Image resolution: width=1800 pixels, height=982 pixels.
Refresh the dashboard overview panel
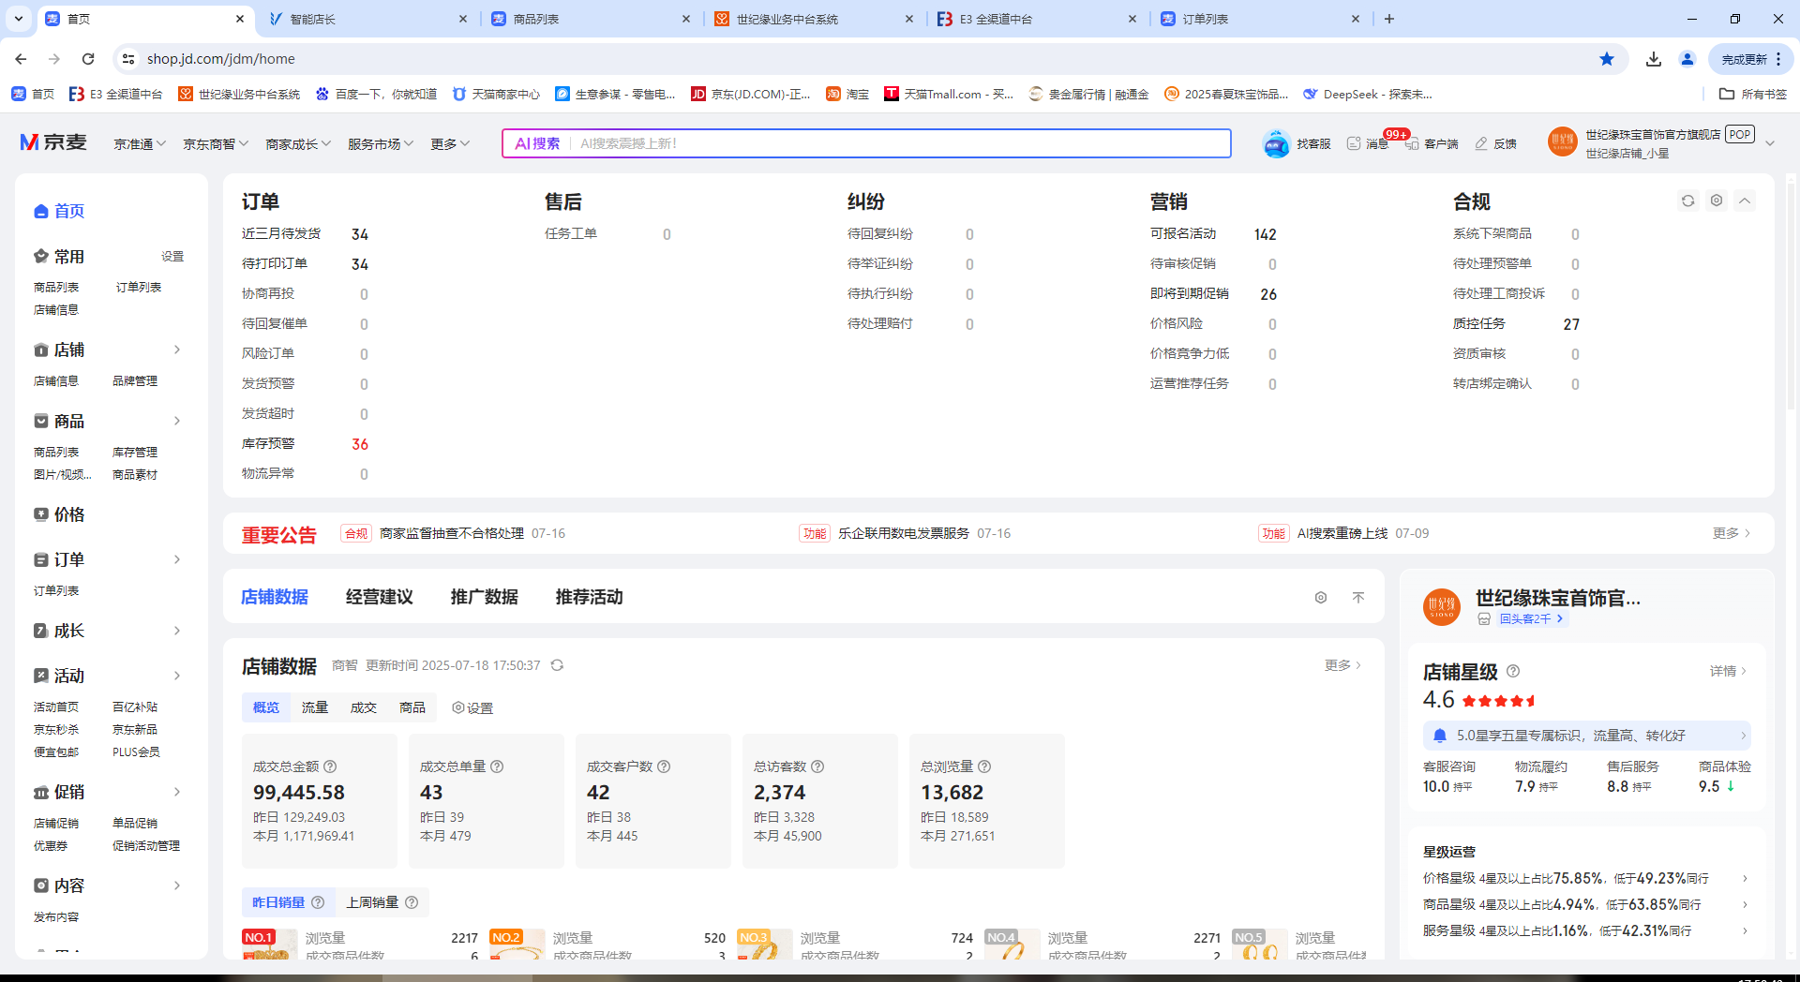(1687, 201)
